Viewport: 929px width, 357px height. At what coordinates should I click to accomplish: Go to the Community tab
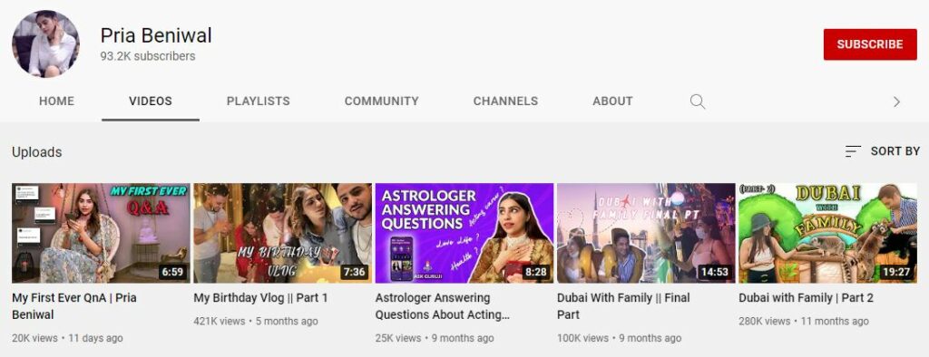pos(382,101)
